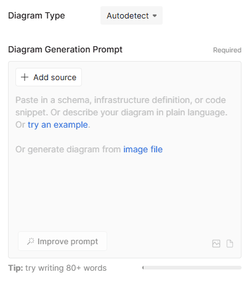Click the Diagram Generation Prompt heading
252x296 pixels.
coord(65,49)
